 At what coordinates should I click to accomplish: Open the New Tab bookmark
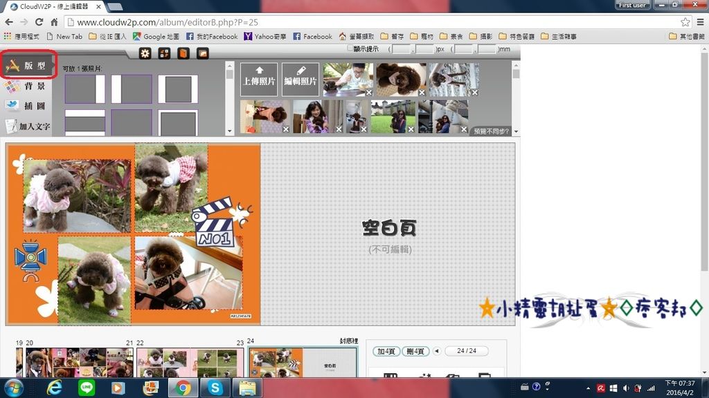tap(64, 36)
